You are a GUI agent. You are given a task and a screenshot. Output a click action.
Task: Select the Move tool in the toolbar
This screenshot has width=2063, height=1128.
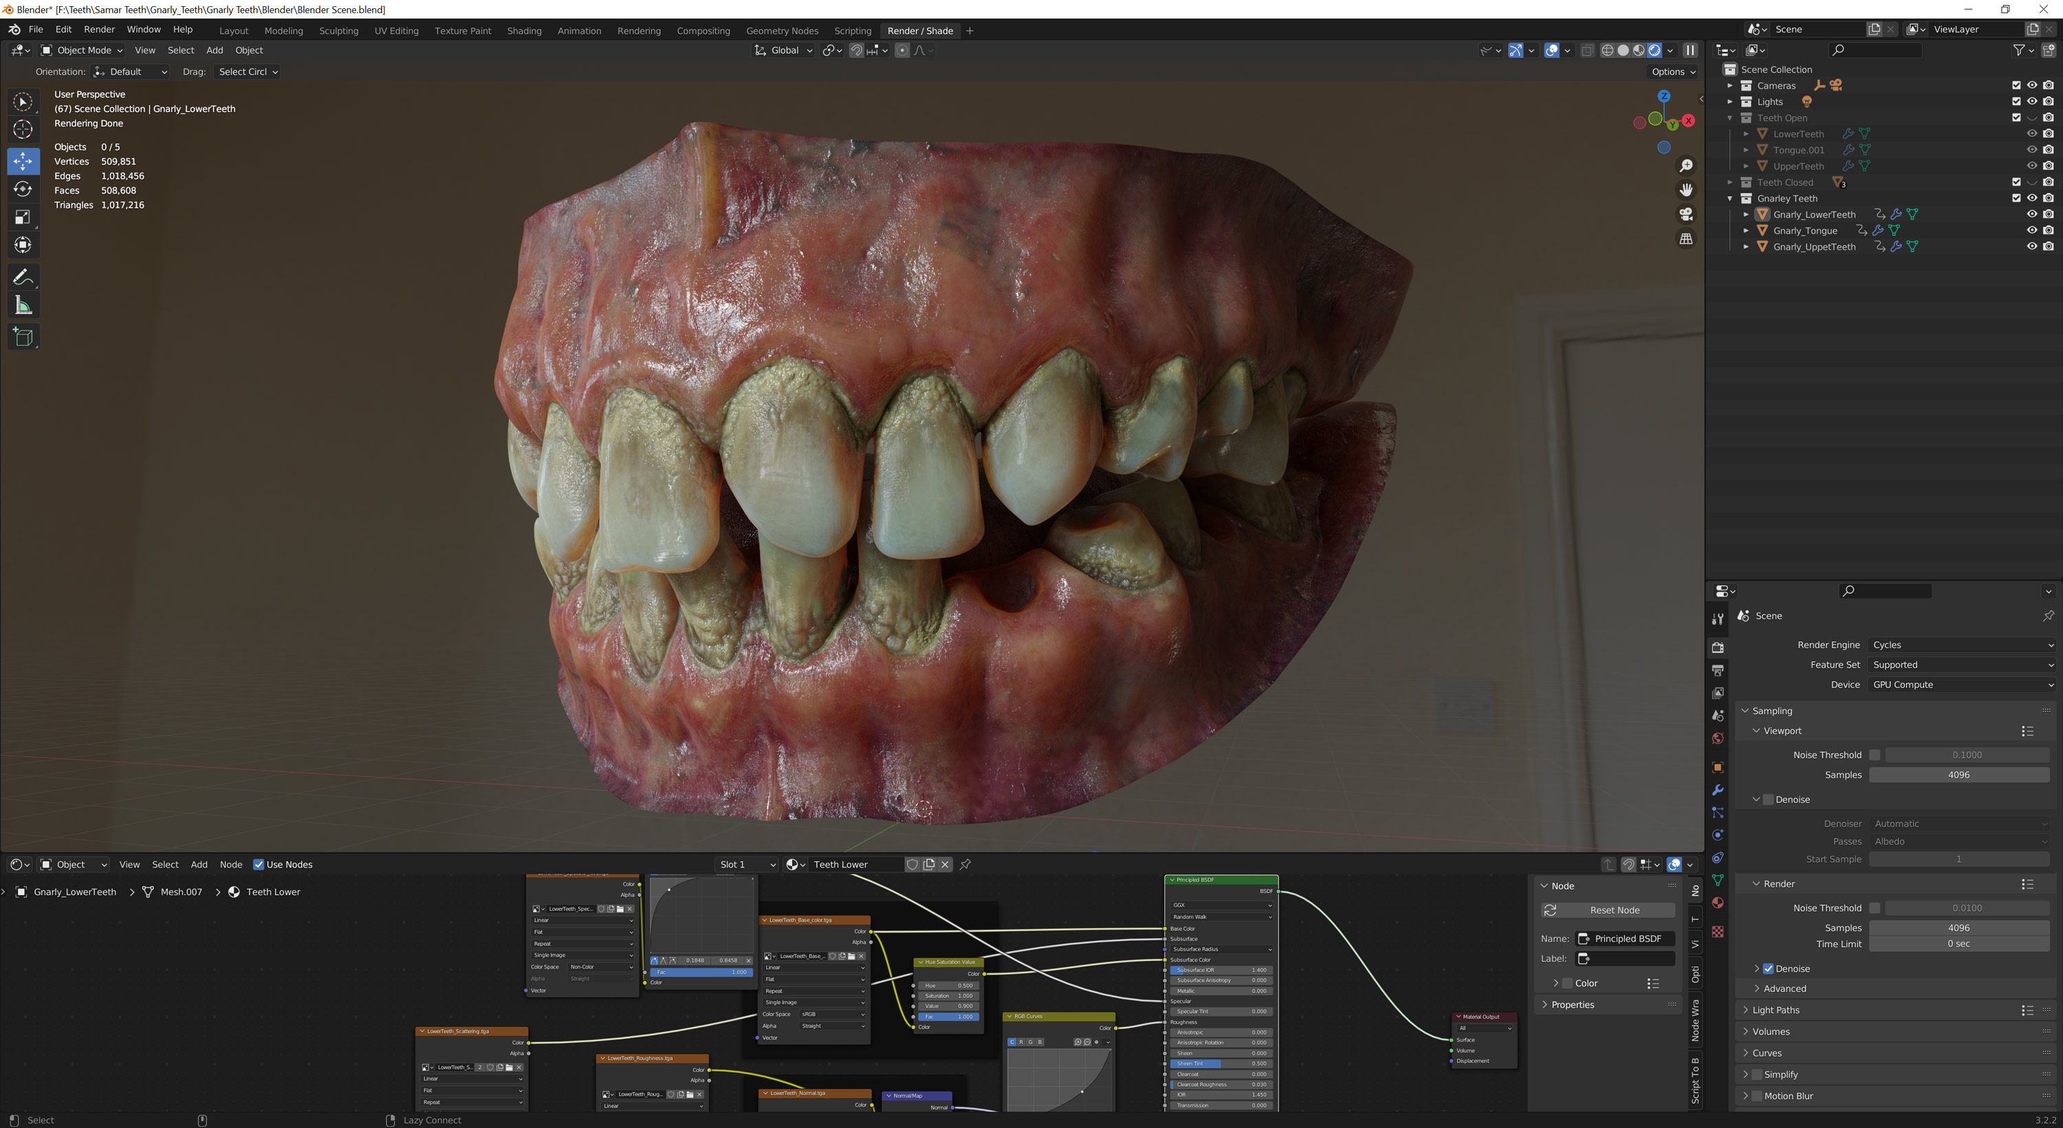tap(23, 161)
